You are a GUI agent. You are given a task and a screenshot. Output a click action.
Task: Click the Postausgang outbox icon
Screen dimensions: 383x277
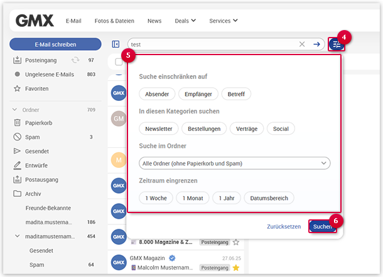[x=17, y=179]
